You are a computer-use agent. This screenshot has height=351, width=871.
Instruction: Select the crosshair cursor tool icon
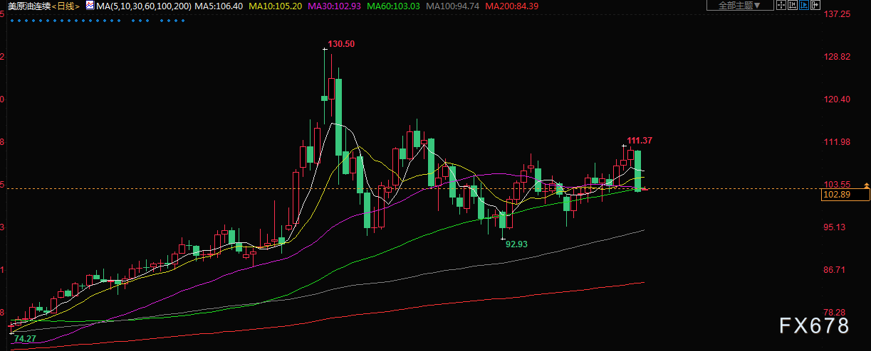point(781,5)
